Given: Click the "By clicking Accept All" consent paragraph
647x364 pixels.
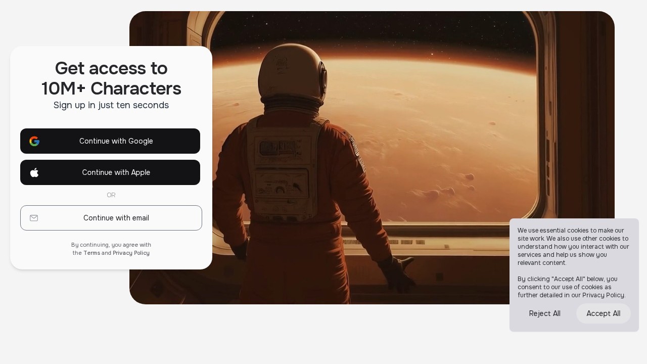Looking at the screenshot, I should pos(572,287).
